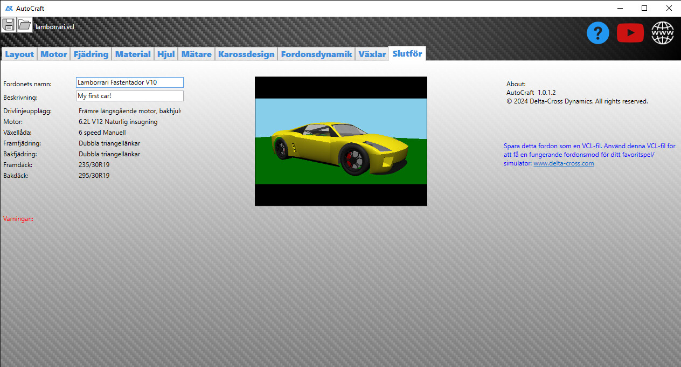The height and width of the screenshot is (367, 681).
Task: Click the Beskrivning text field
Action: (x=129, y=96)
